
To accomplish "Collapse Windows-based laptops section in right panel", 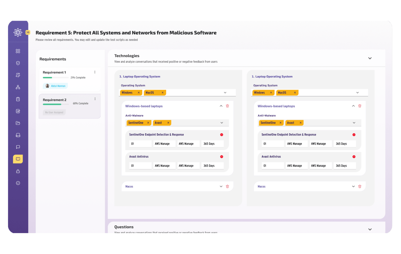I will point(353,106).
